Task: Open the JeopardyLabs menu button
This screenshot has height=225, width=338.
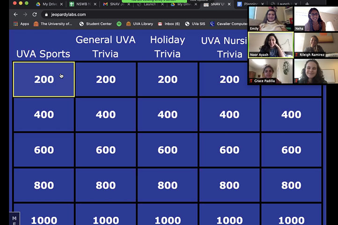Action: click(15, 219)
